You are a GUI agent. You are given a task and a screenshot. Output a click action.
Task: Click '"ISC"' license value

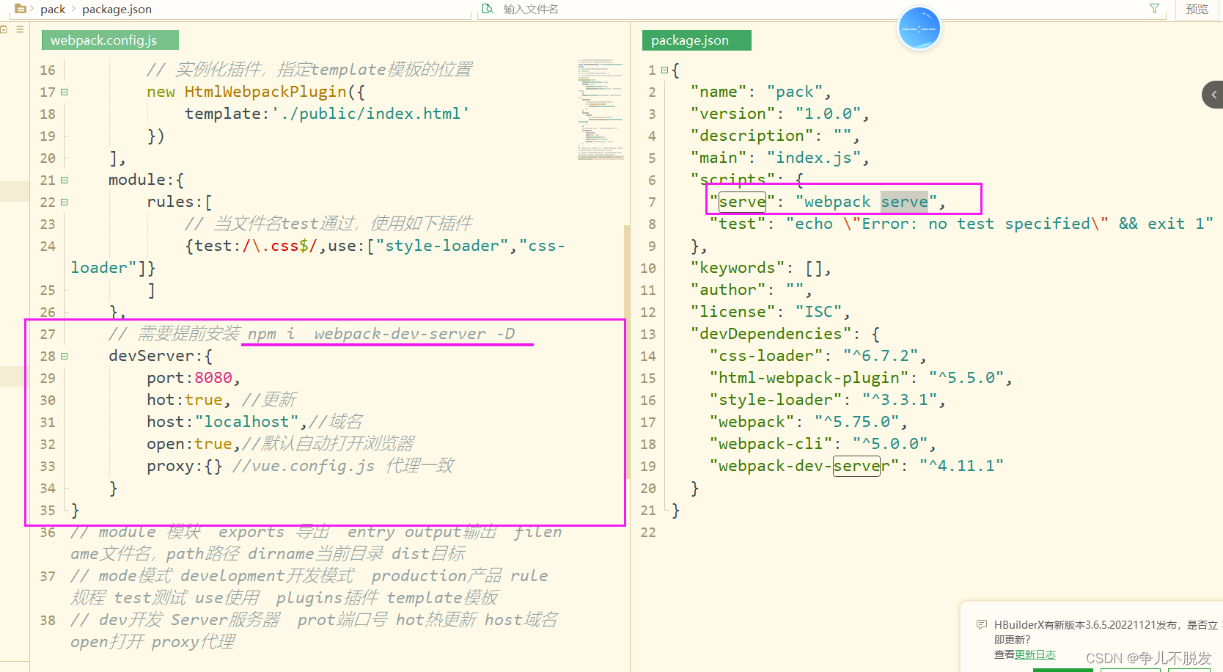tap(818, 312)
